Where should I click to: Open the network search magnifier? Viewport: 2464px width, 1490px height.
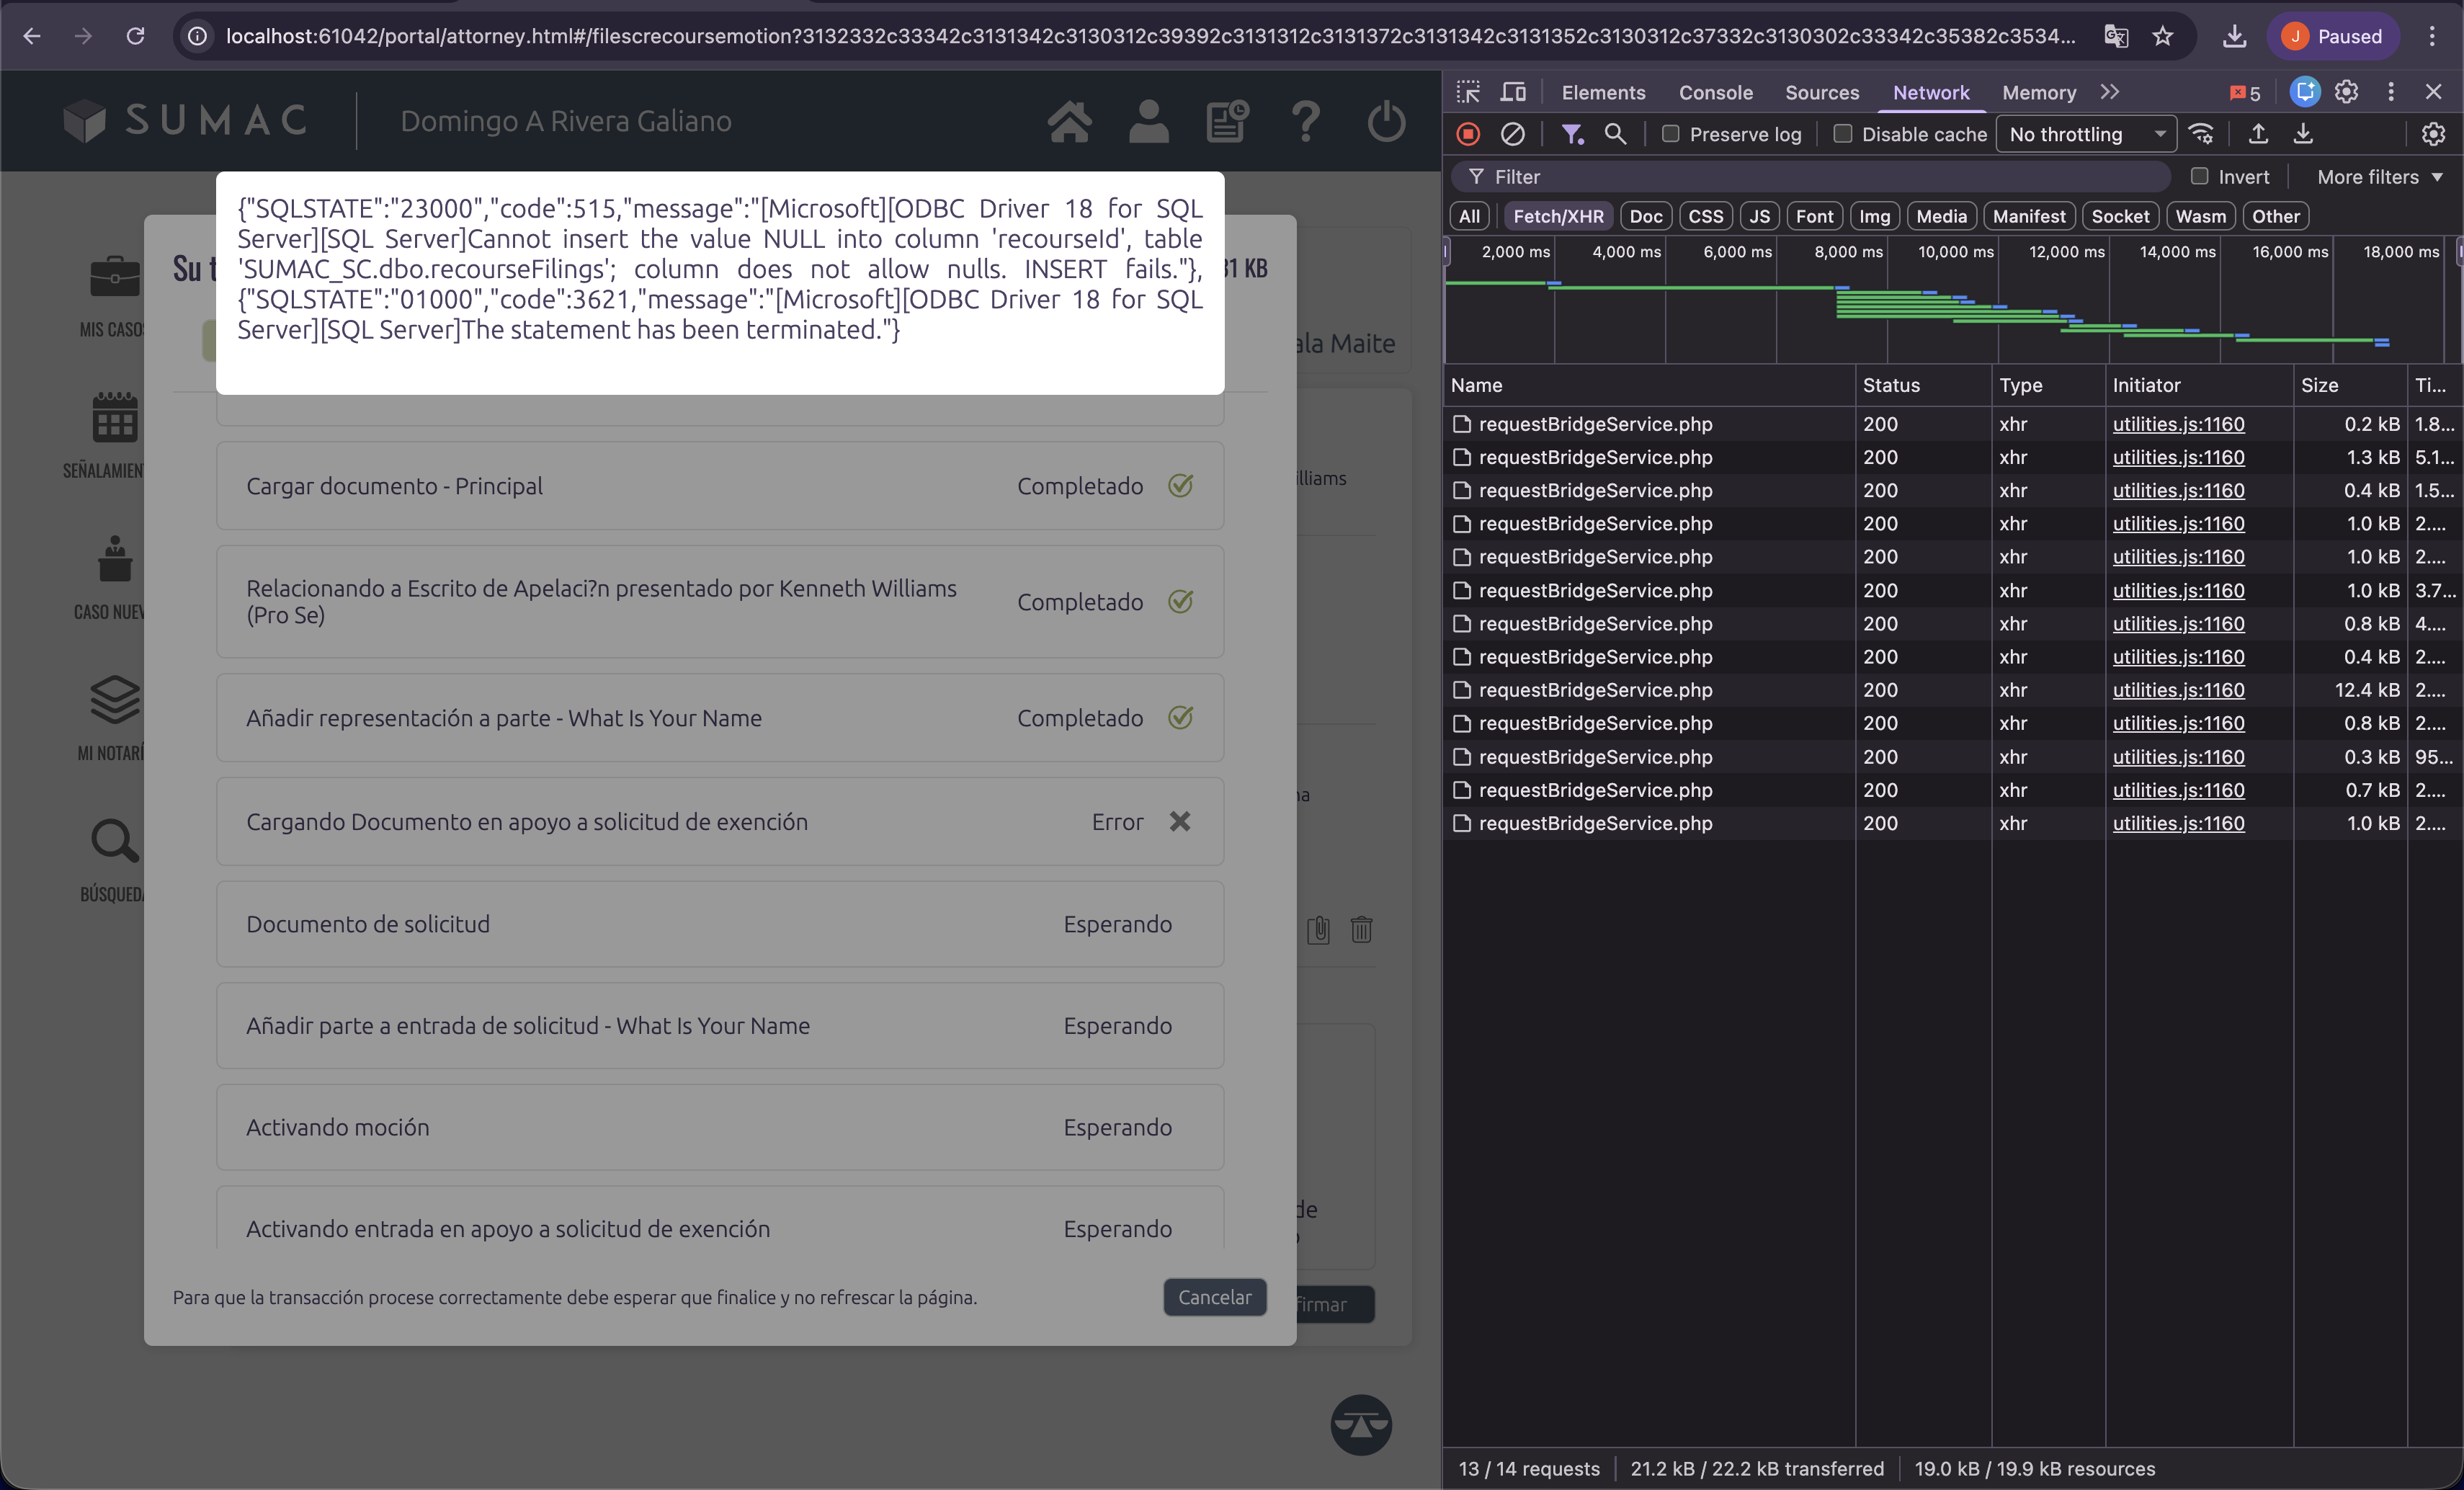tap(1615, 134)
